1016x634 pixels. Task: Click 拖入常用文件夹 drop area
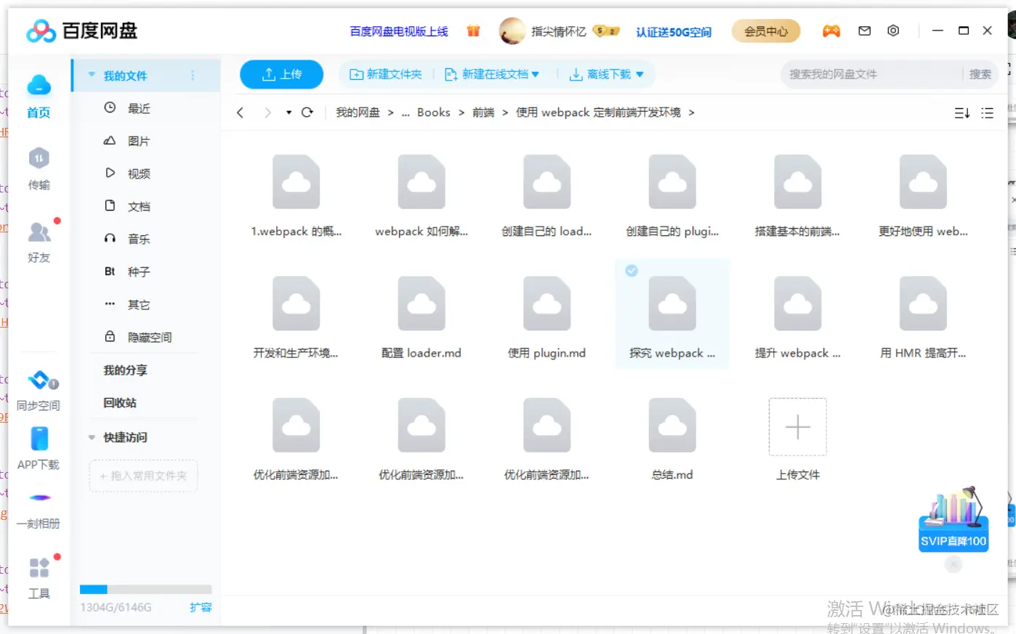[143, 476]
